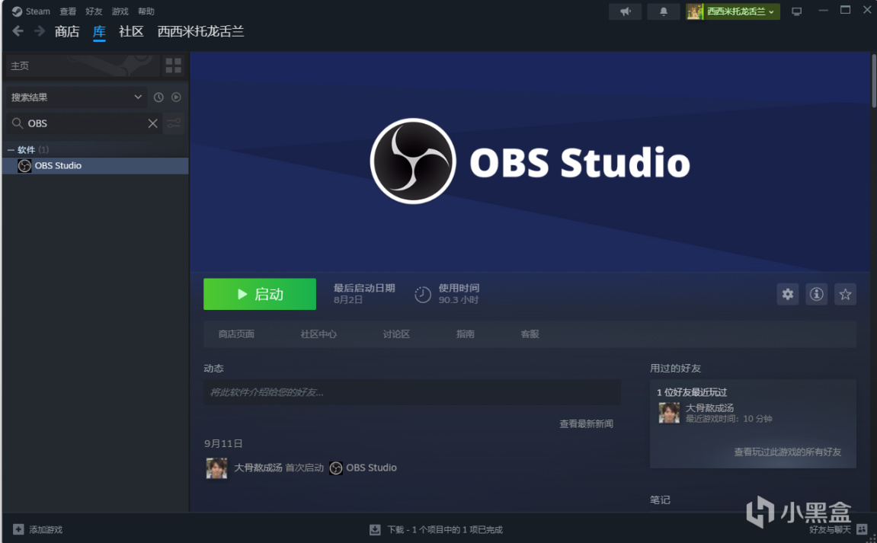Toggle sort by recent clock icon
Screen dimensions: 877x543
(158, 97)
